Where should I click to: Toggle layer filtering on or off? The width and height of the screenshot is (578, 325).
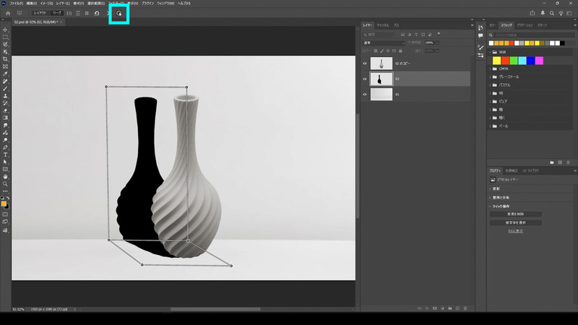(439, 34)
